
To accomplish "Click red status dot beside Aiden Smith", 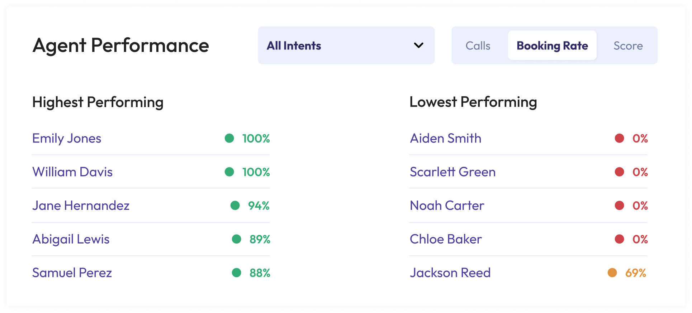I will tap(619, 138).
